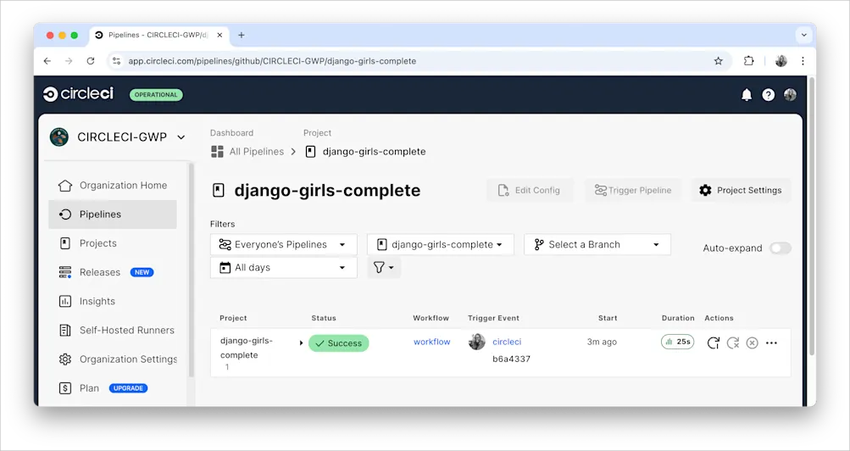Open the Select a Branch dropdown
The width and height of the screenshot is (850, 451).
pyautogui.click(x=597, y=244)
